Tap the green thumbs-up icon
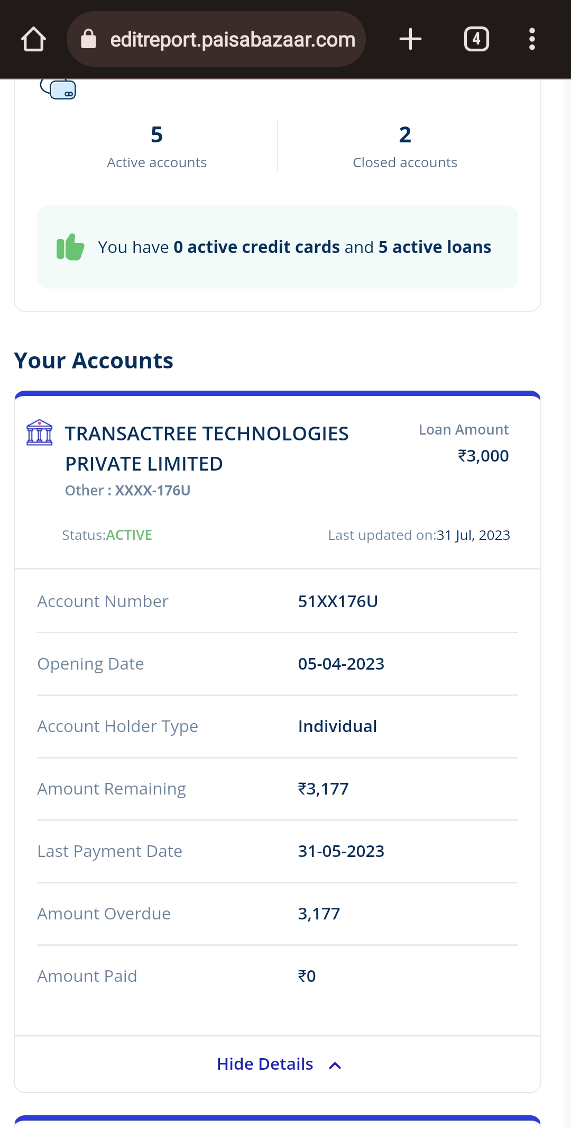571x1128 pixels. pos(70,247)
